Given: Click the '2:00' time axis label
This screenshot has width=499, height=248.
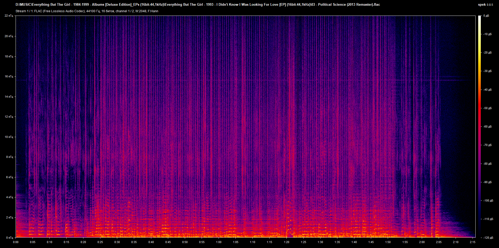Looking at the screenshot, I should coord(422,242).
